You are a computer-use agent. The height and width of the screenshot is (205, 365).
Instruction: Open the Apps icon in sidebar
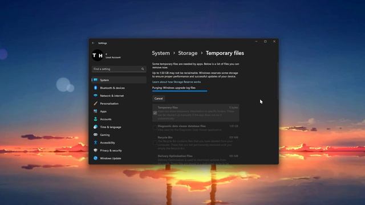[x=95, y=112]
